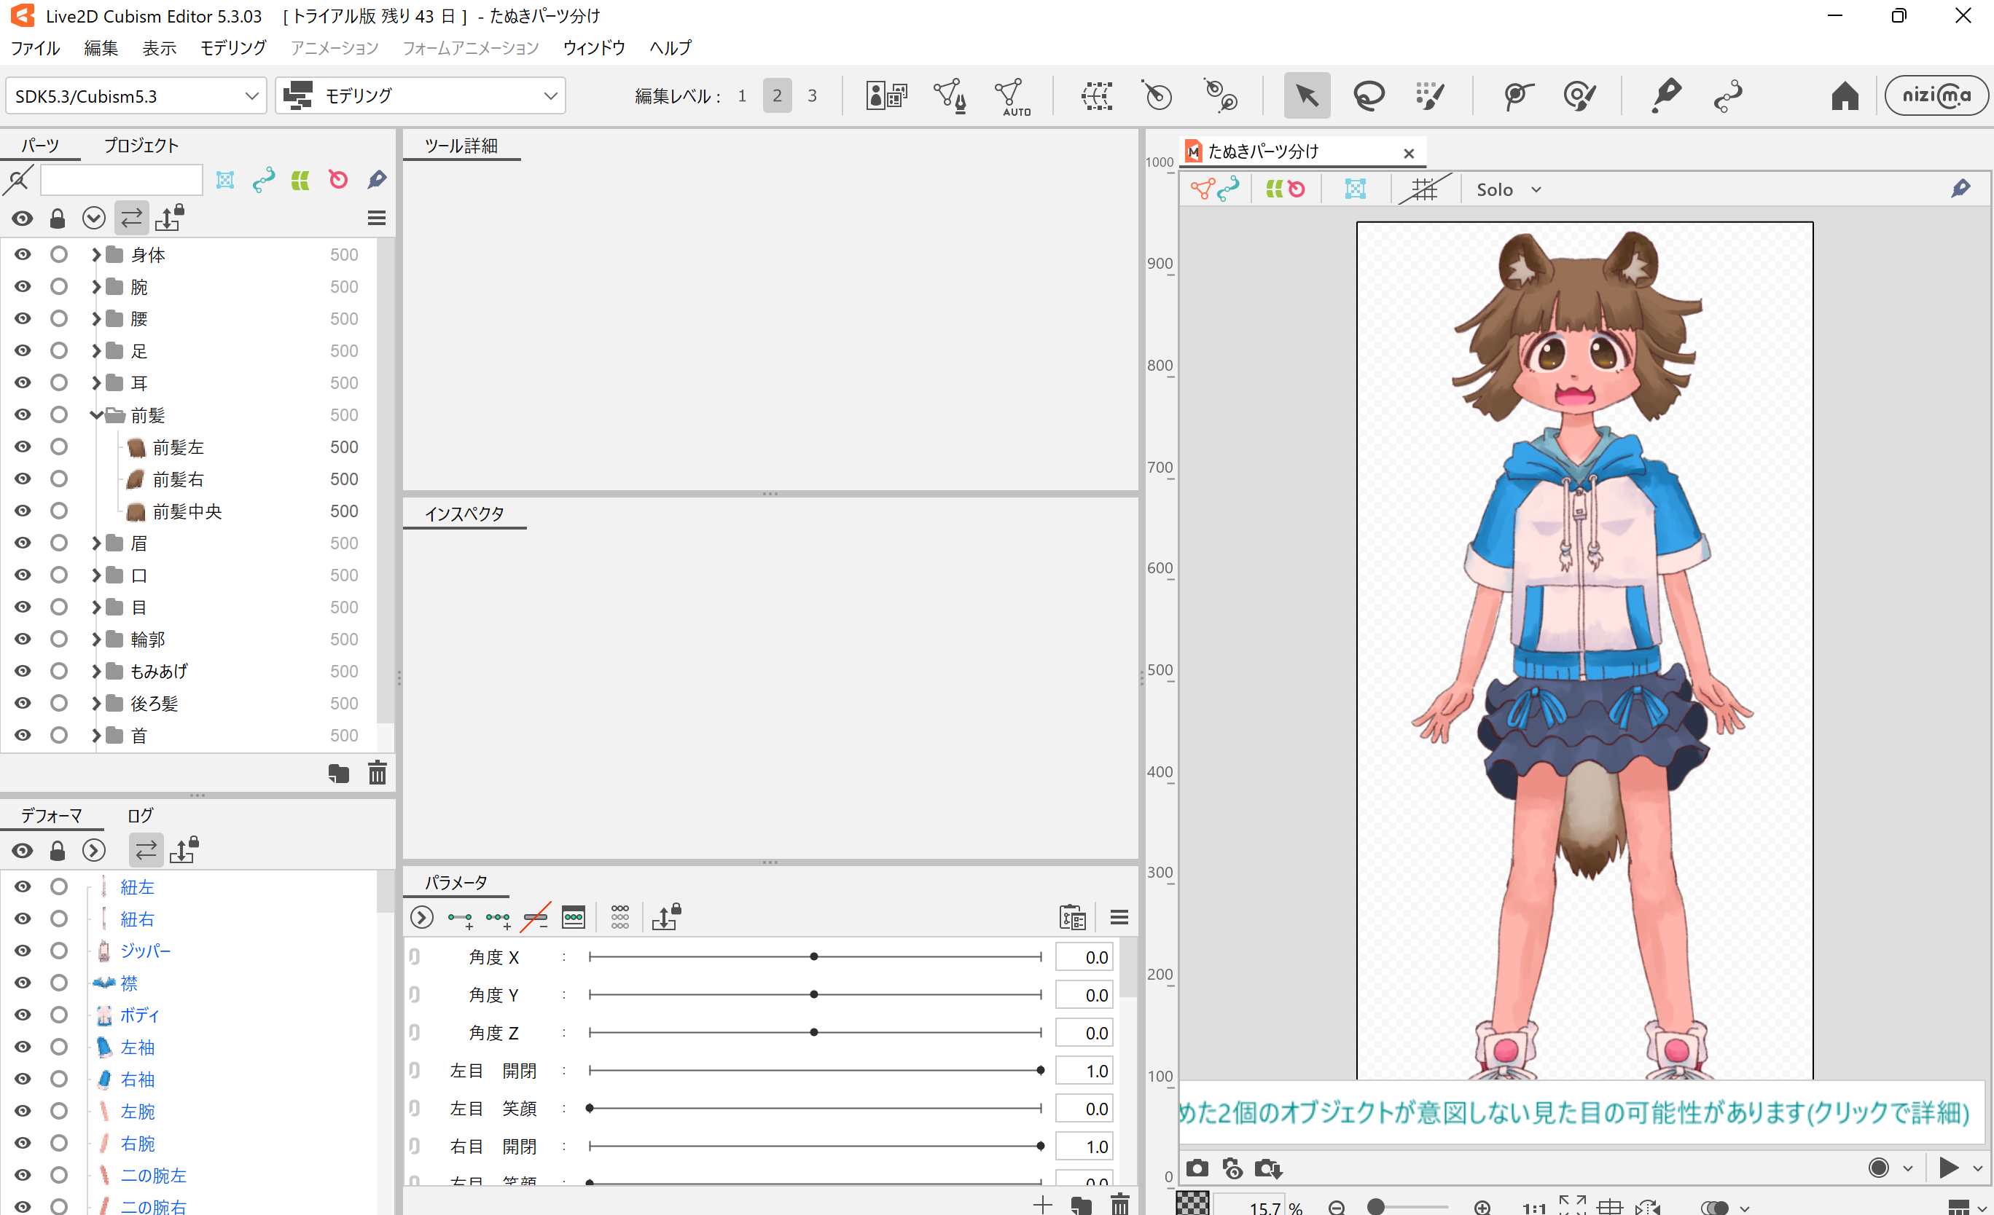1994x1215 pixels.
Task: Click the canvas zoom slider
Action: (x=1409, y=1207)
